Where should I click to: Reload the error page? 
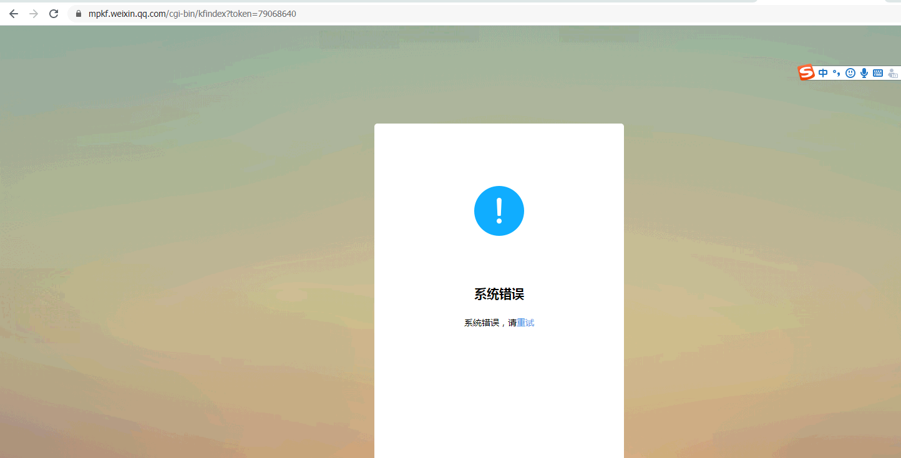[54, 13]
